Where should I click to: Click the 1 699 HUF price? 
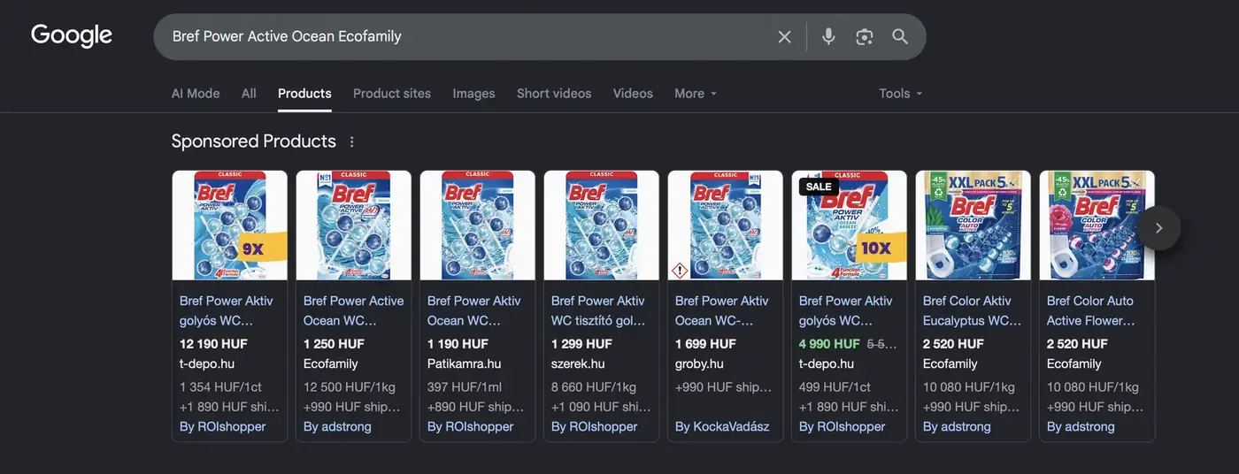point(705,344)
